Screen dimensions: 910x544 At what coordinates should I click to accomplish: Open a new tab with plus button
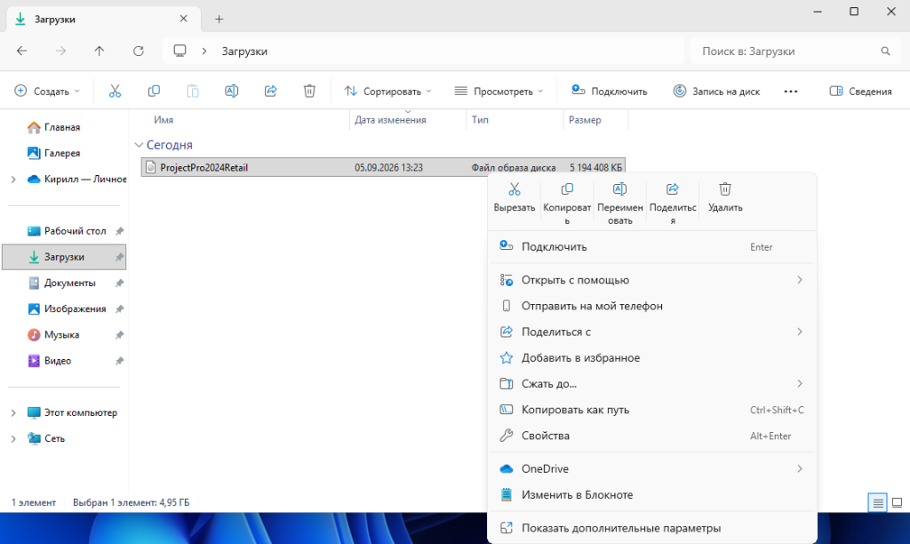coord(219,20)
